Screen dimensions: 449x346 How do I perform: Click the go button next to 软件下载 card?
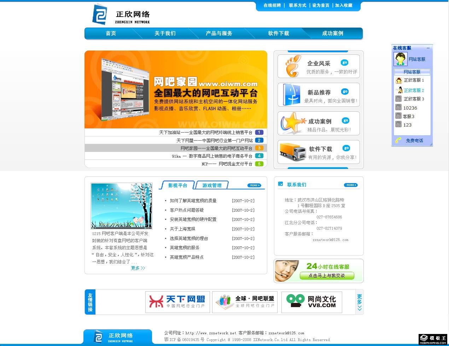pos(346,148)
